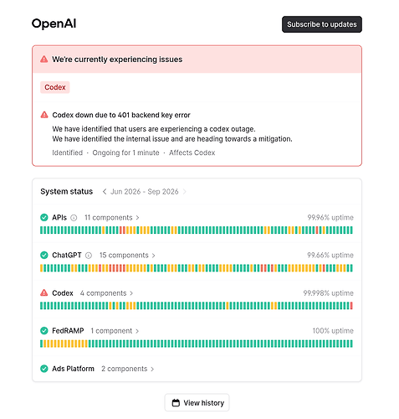Click the ChatGPT green checkmark status icon
Viewport: 399px width, 419px height.
[44, 255]
